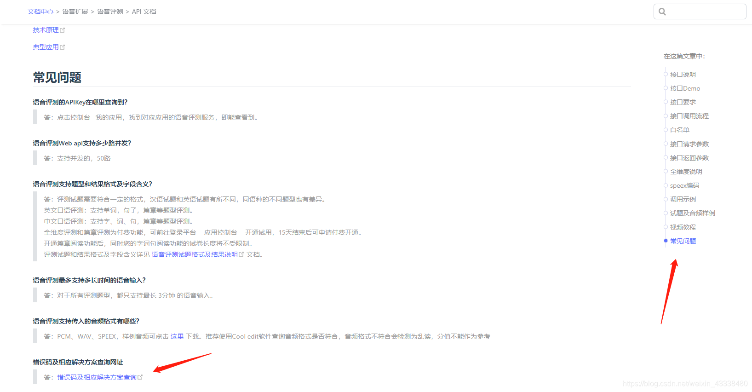Jump to speex编码 section
This screenshot has height=392, width=752.
click(684, 185)
